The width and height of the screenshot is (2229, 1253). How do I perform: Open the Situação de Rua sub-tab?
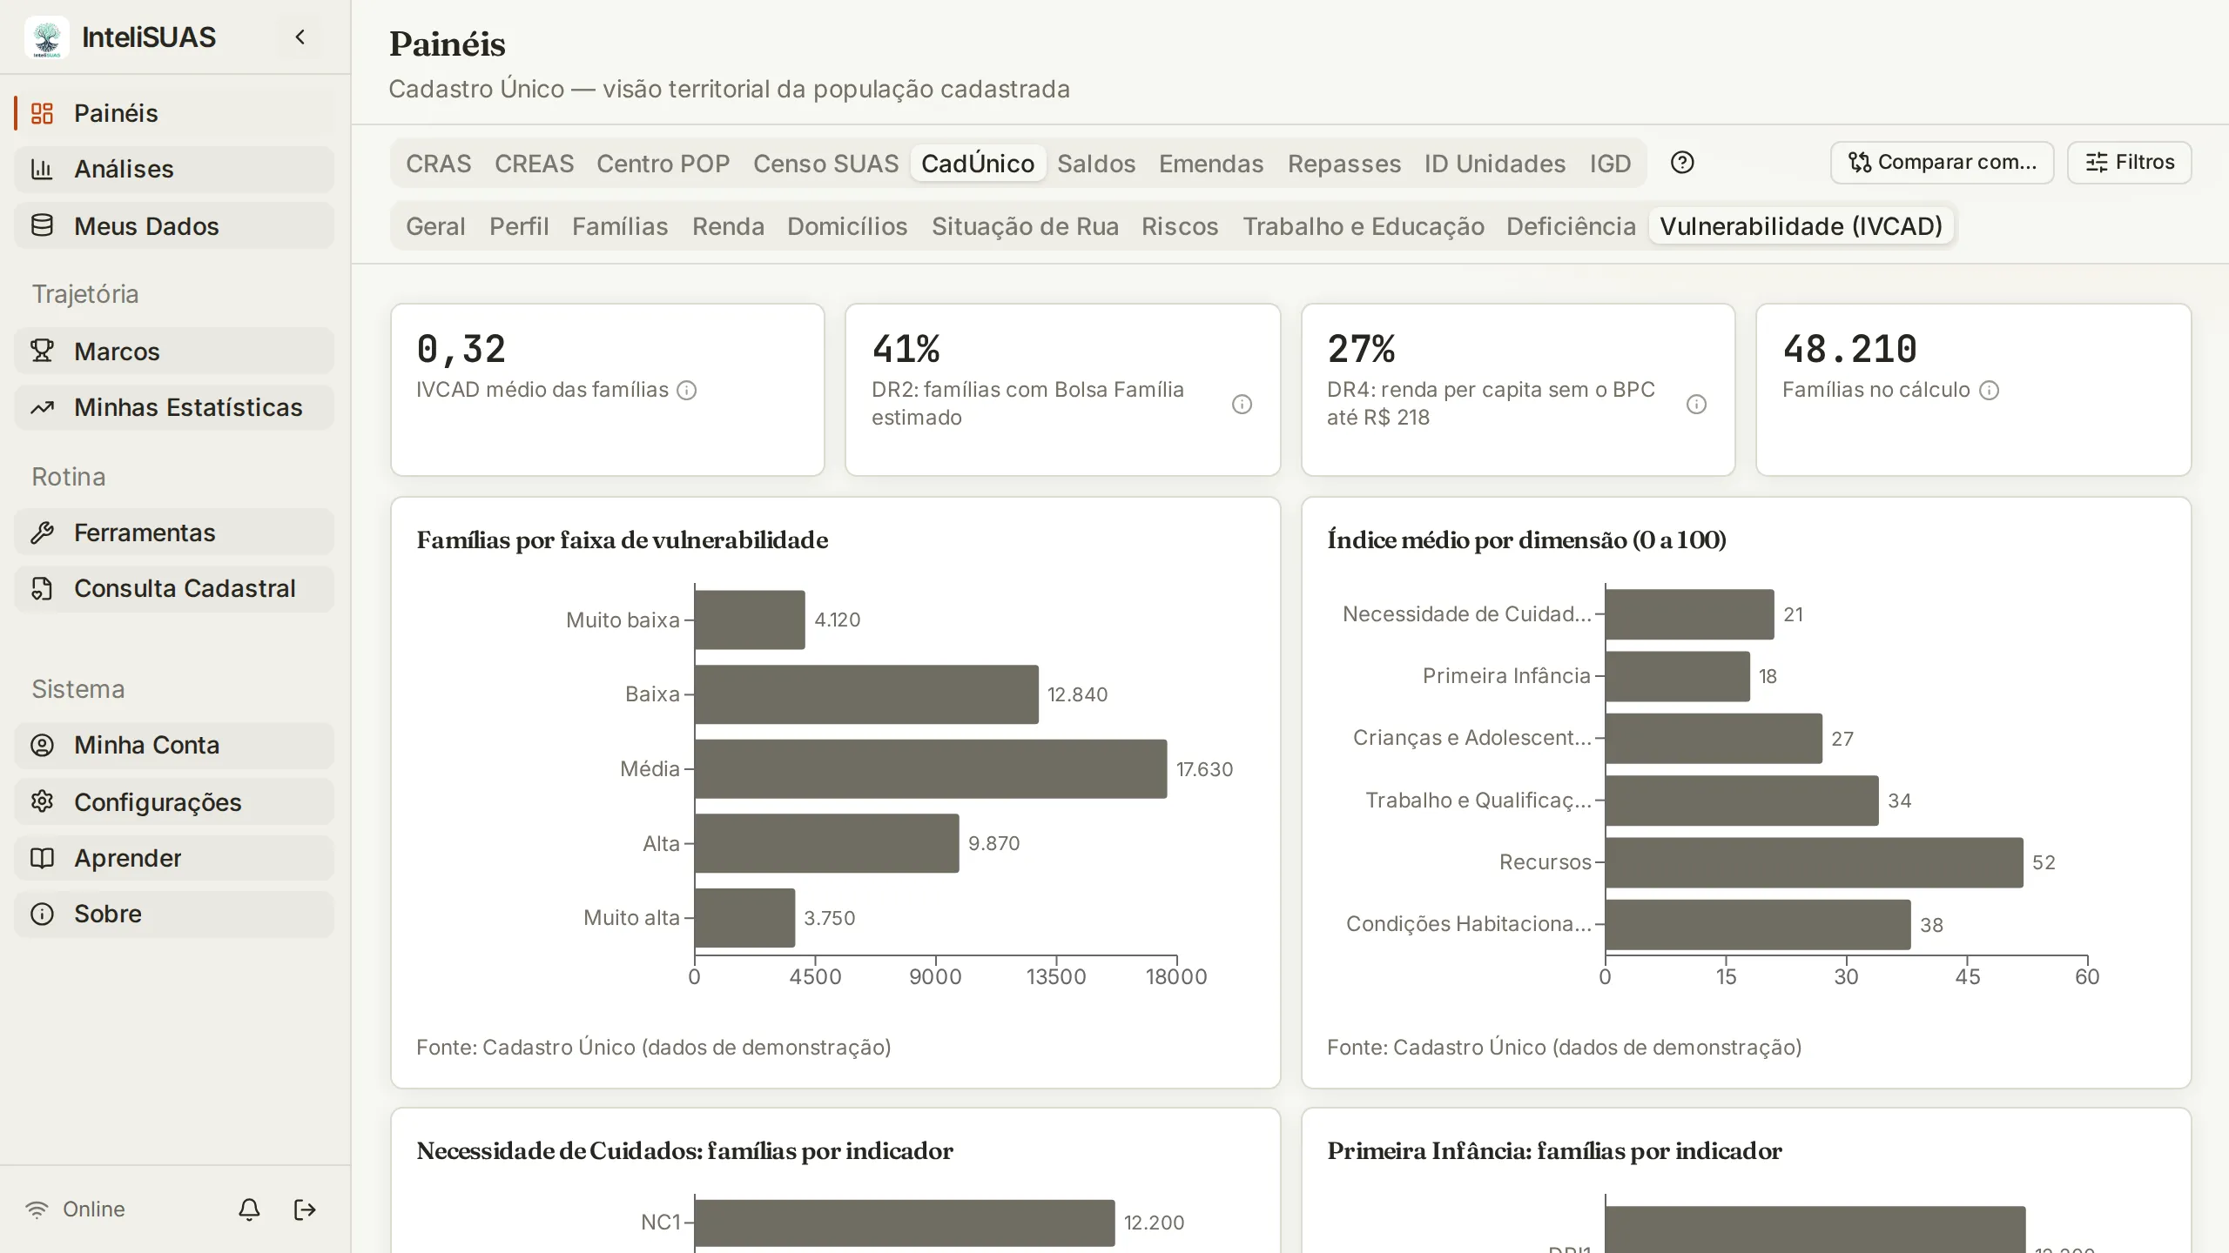click(x=1025, y=226)
